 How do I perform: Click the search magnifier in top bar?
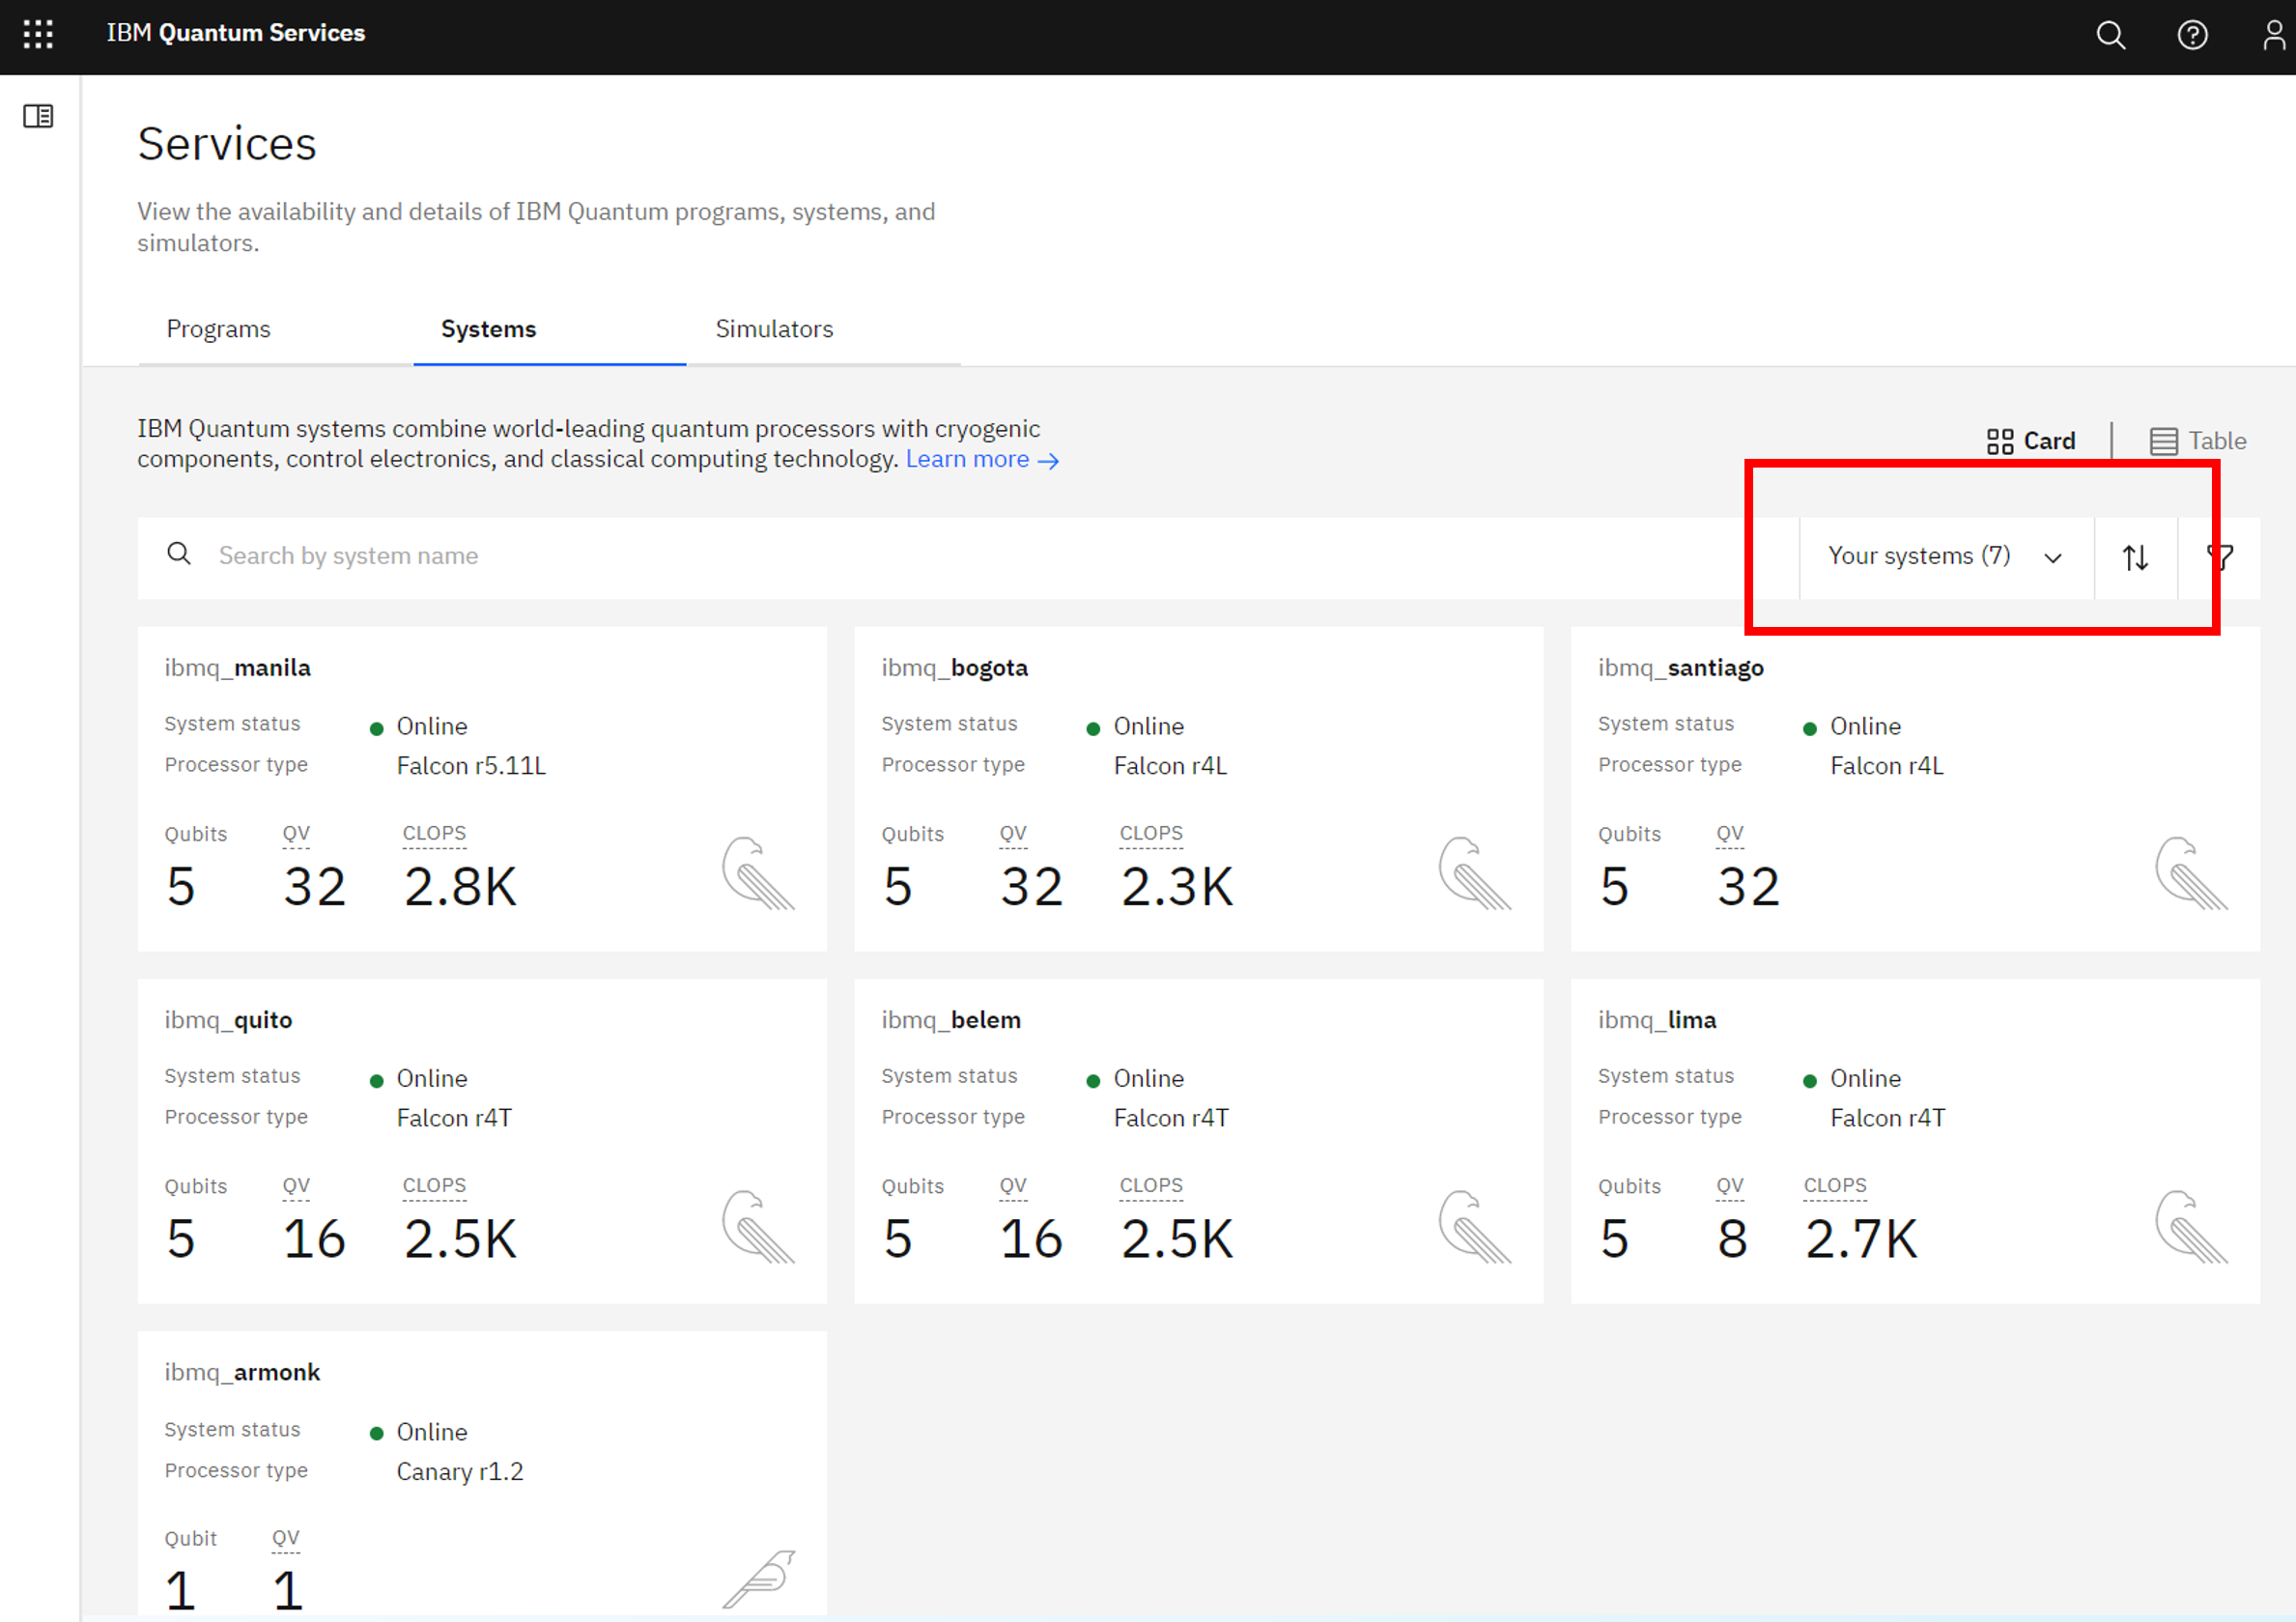click(x=2110, y=35)
